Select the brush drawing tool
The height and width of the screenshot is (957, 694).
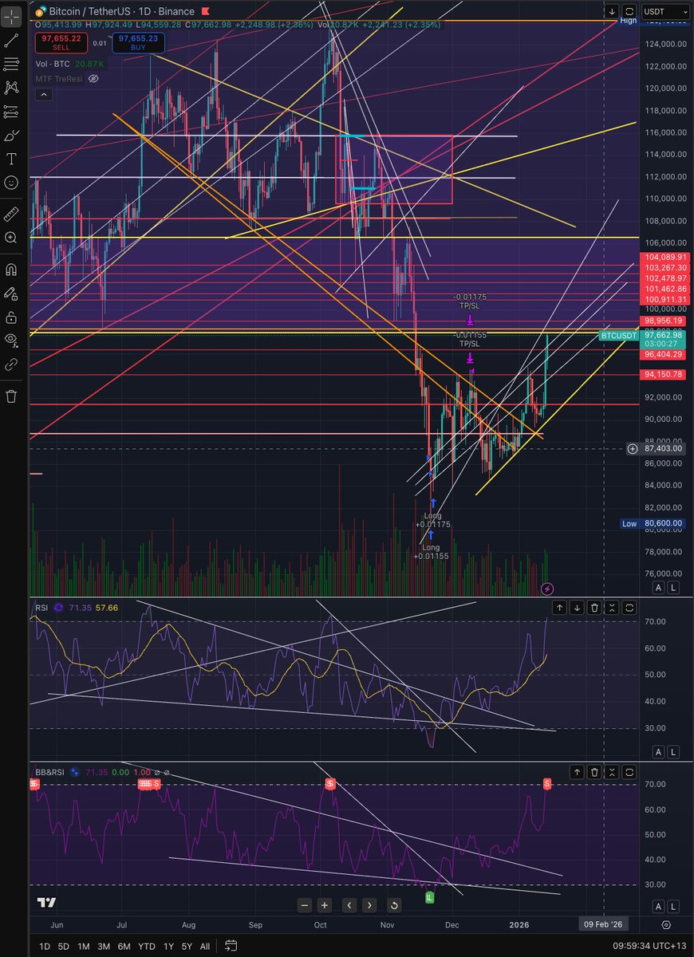pyautogui.click(x=11, y=135)
